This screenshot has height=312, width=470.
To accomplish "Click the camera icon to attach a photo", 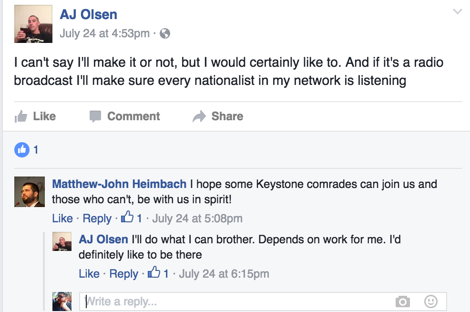I will click(403, 302).
